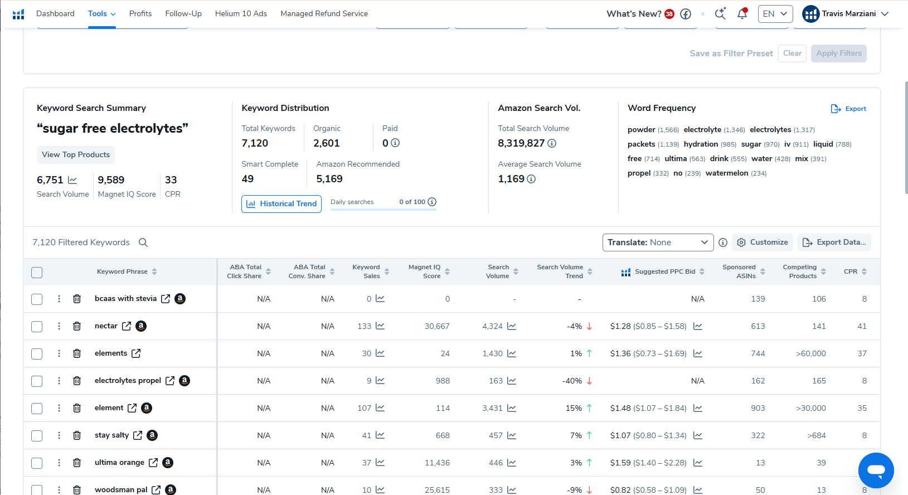Open the notifications bell
Image resolution: width=908 pixels, height=495 pixels.
coord(742,13)
